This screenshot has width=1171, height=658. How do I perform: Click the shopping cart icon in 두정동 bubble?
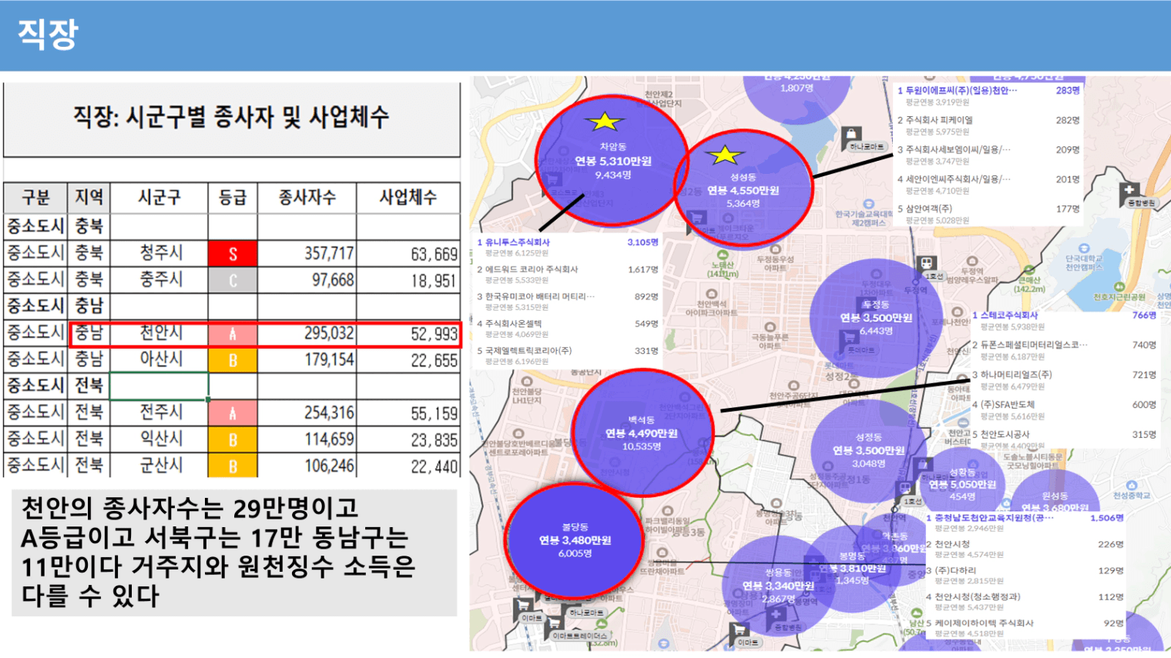pyautogui.click(x=849, y=337)
